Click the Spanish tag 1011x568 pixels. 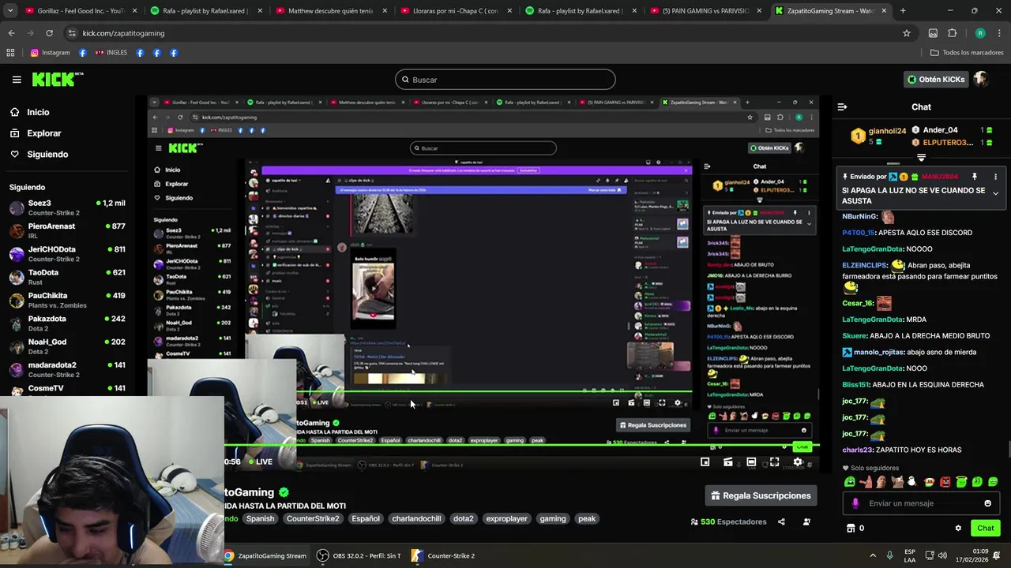pos(260,519)
